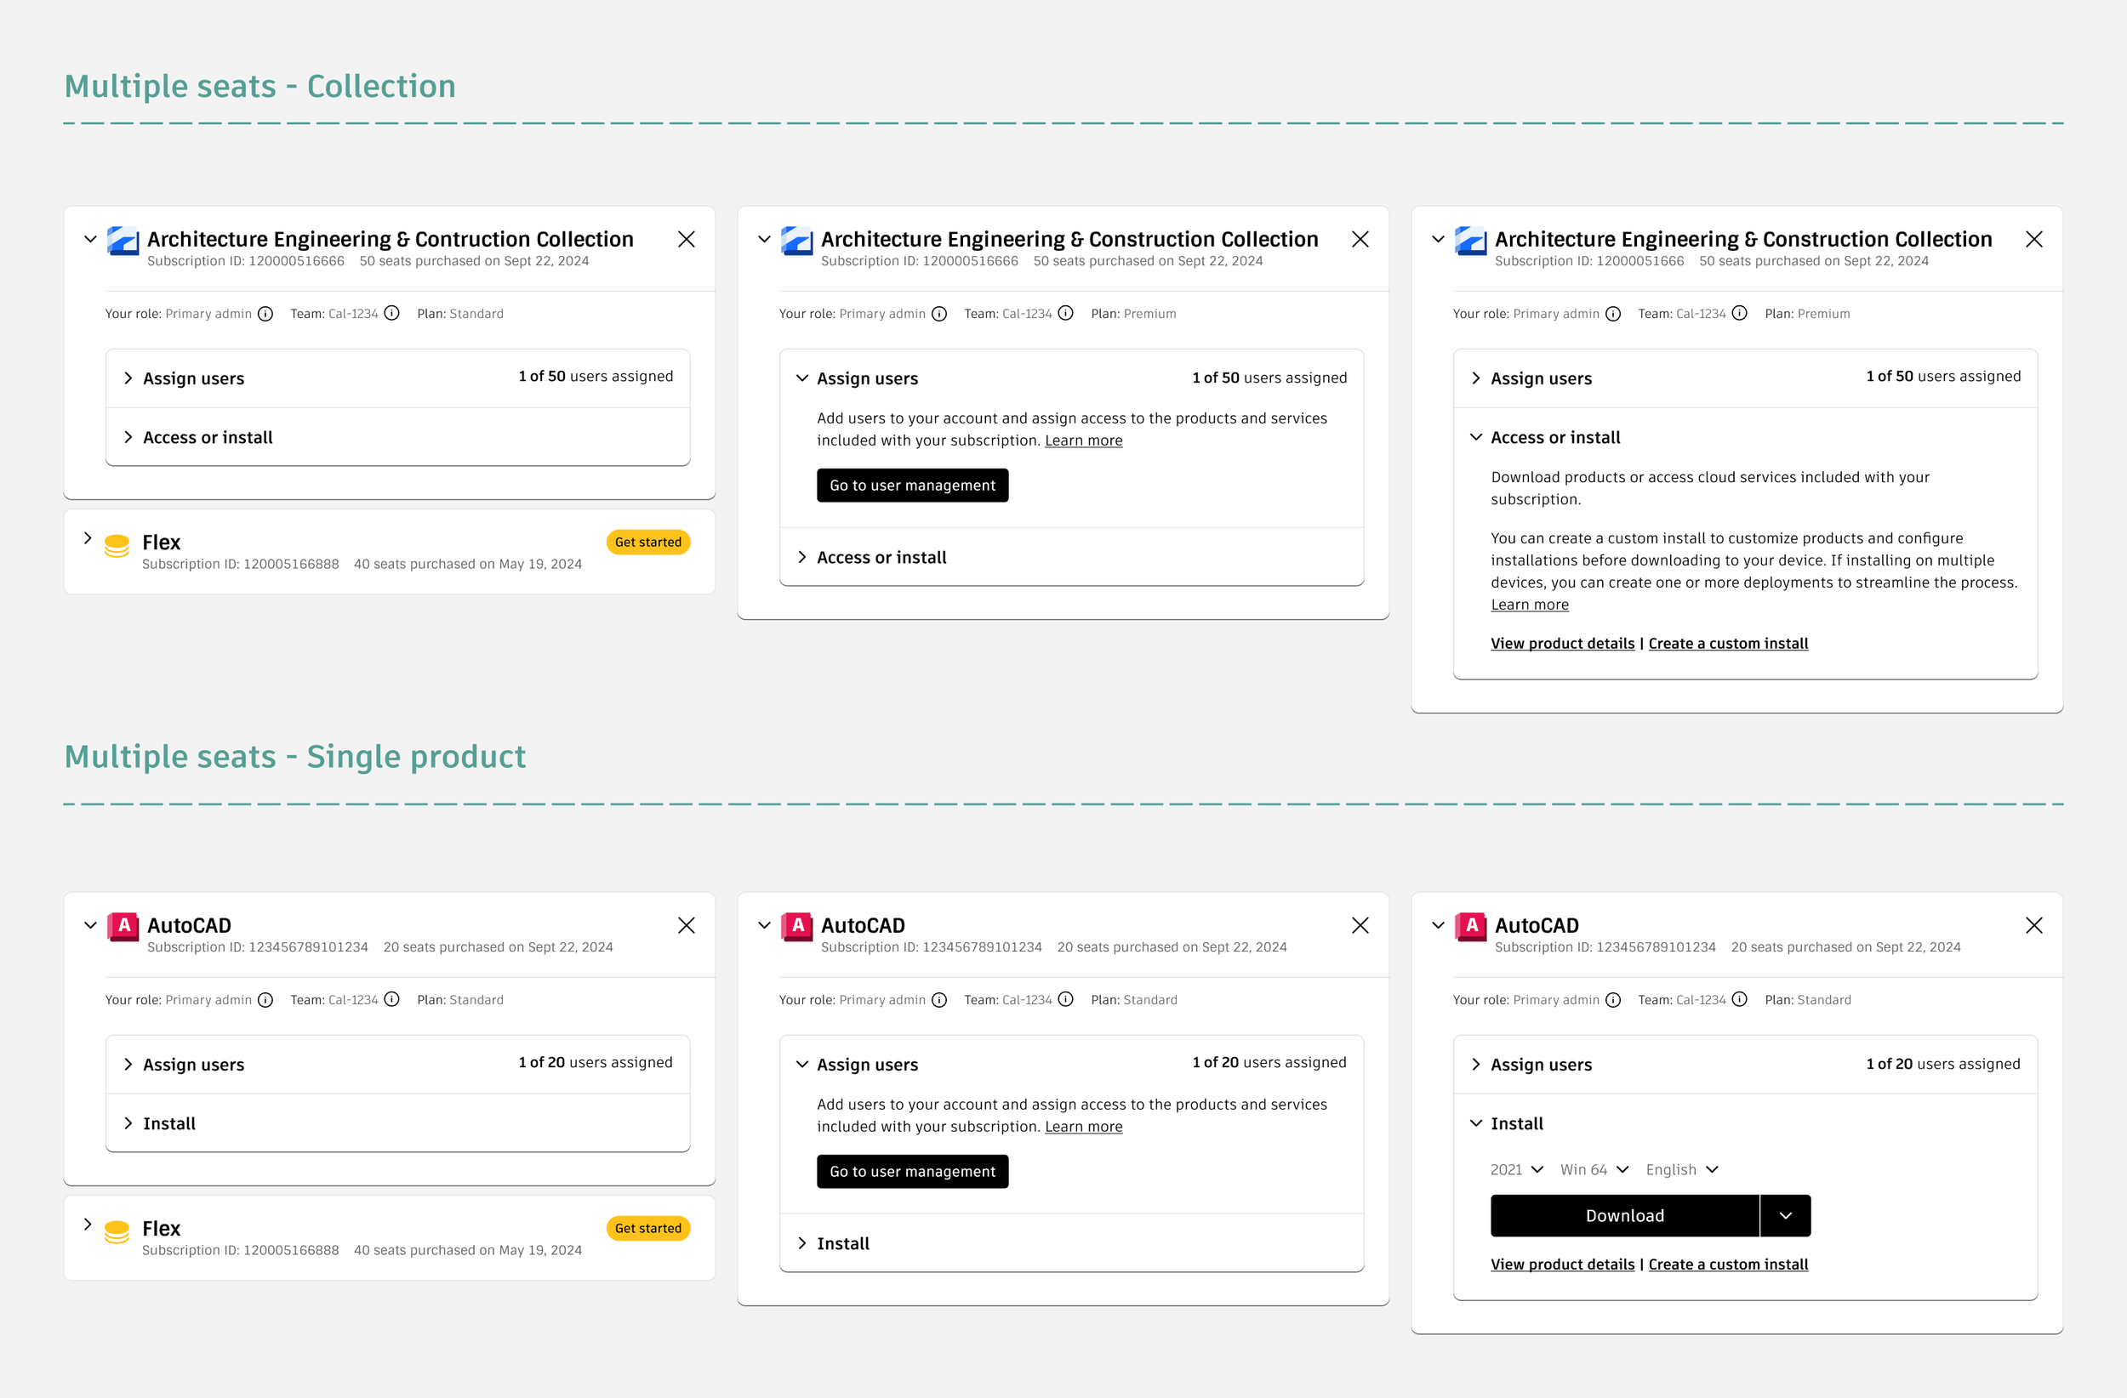Expand the Flex card under the AutoCAD card
Screen dimensions: 2127x1398
(88, 1224)
